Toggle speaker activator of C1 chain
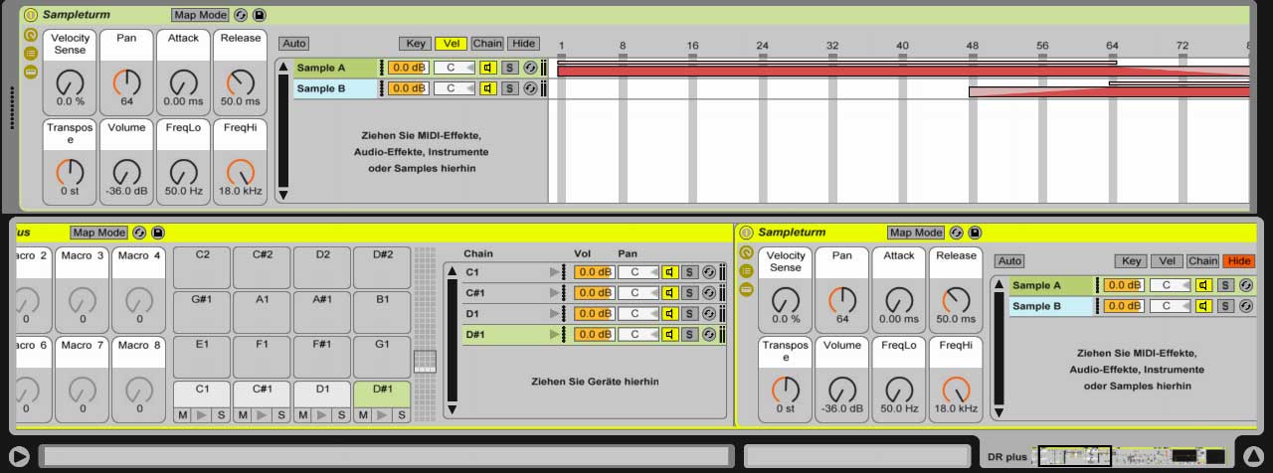 [670, 272]
